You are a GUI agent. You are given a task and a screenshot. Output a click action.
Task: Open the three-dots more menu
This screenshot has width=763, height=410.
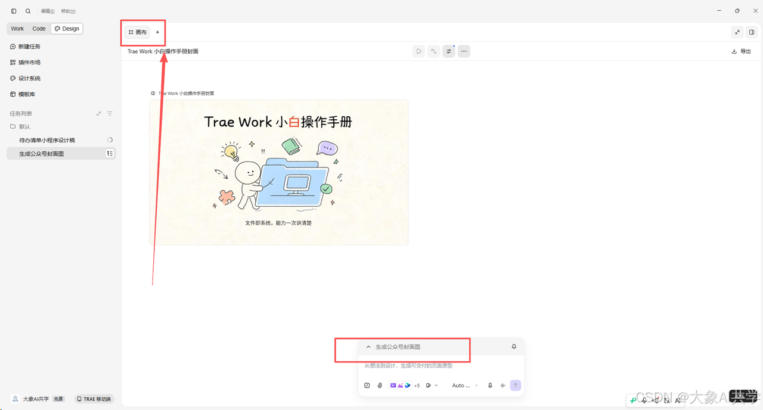coord(464,51)
